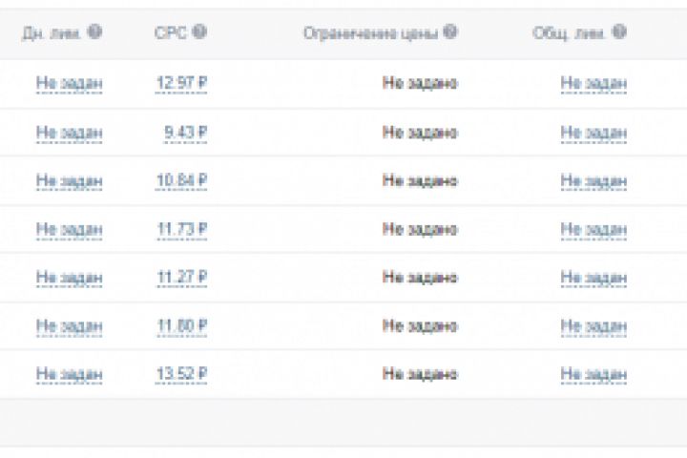Open the CPC value 10.84 ₽
This screenshot has width=687, height=458.
click(x=181, y=181)
